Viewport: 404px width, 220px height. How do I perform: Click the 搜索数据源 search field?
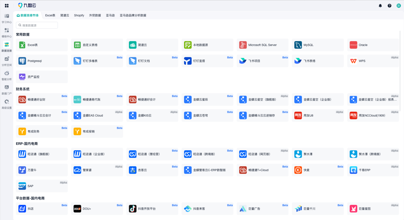(37, 25)
